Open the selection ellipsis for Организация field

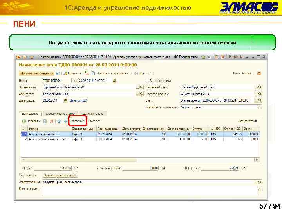pyautogui.click(x=137, y=88)
